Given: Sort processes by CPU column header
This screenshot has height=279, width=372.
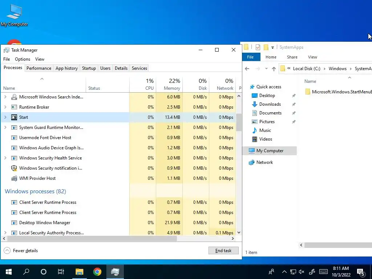Looking at the screenshot, I should [x=143, y=84].
